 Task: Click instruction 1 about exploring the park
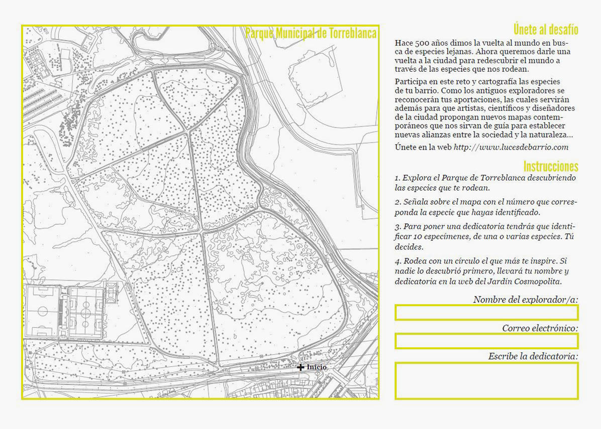coord(485,183)
